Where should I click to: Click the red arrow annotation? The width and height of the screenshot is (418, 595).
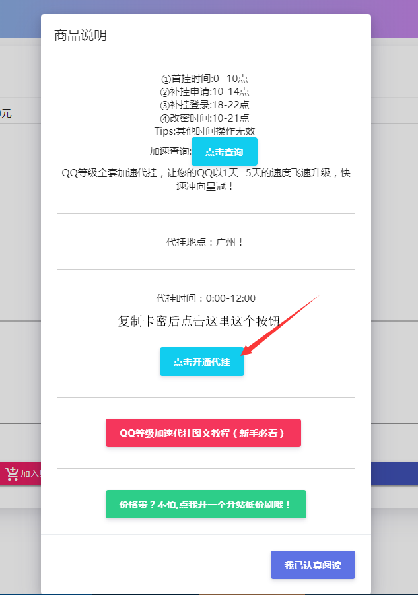(280, 326)
